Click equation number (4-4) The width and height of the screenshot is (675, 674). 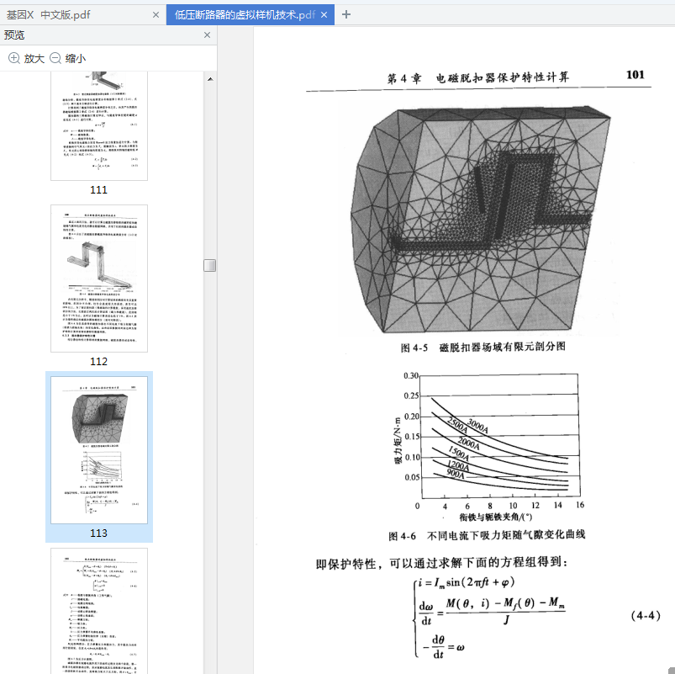(x=646, y=615)
